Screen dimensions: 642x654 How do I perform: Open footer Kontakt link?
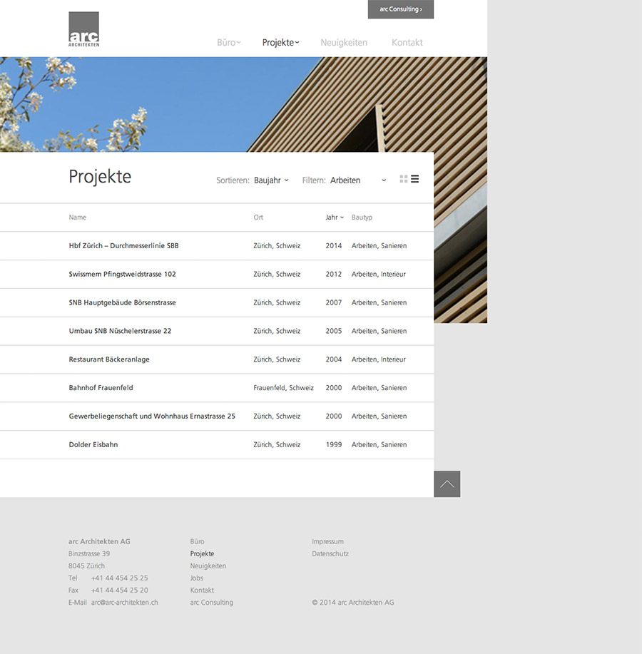(202, 591)
